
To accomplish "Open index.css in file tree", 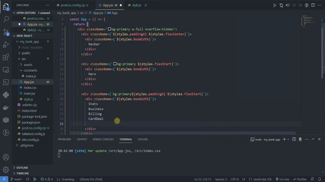I will tap(32, 87).
